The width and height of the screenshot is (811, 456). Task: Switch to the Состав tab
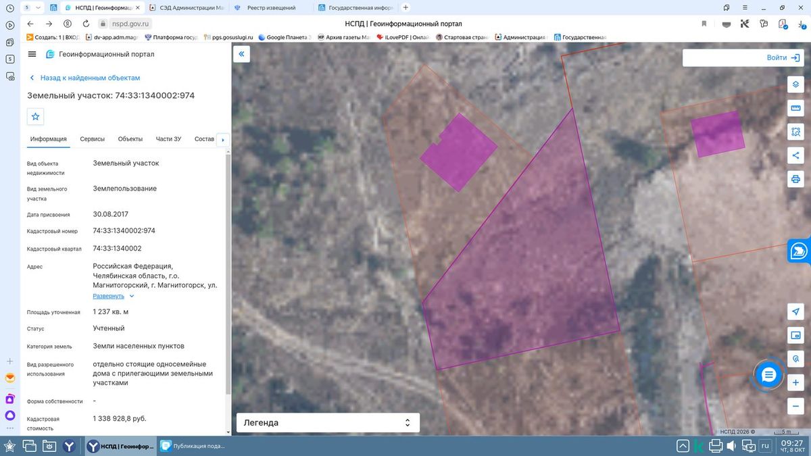204,139
